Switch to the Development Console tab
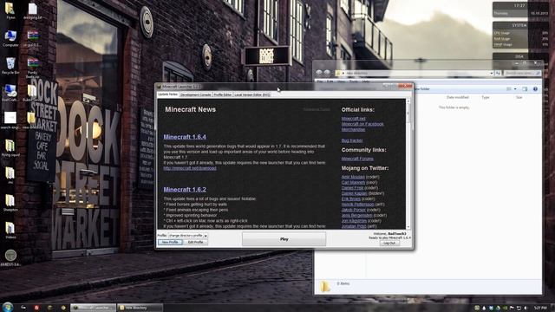This screenshot has height=312, width=555. pyautogui.click(x=195, y=94)
